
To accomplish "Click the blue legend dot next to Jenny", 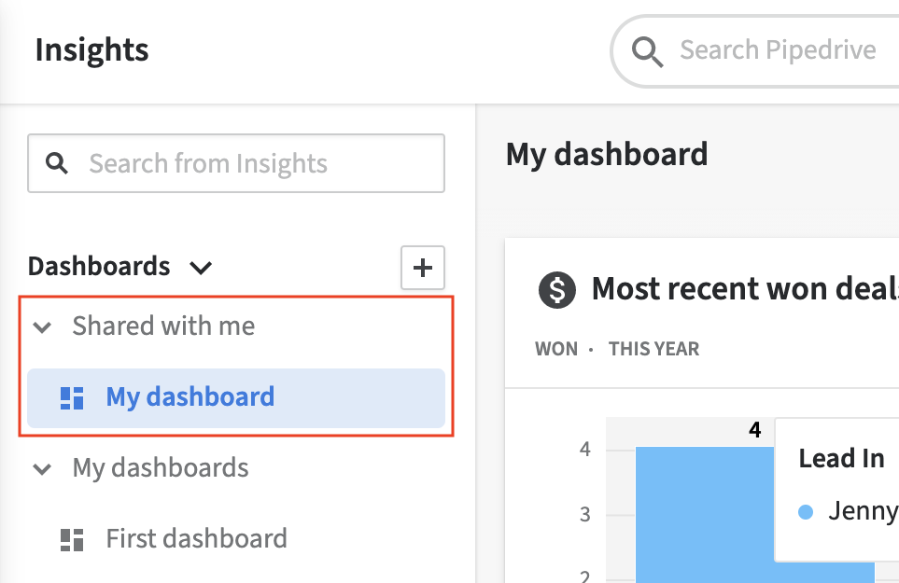I will click(x=804, y=511).
